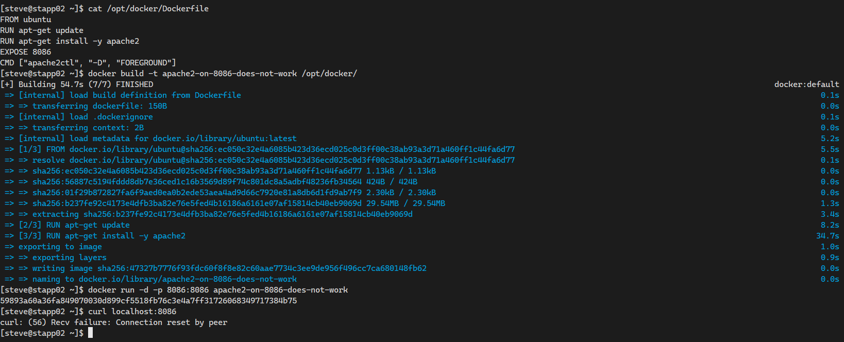Click the 34.7s duration value
This screenshot has height=342, width=844.
pos(828,236)
